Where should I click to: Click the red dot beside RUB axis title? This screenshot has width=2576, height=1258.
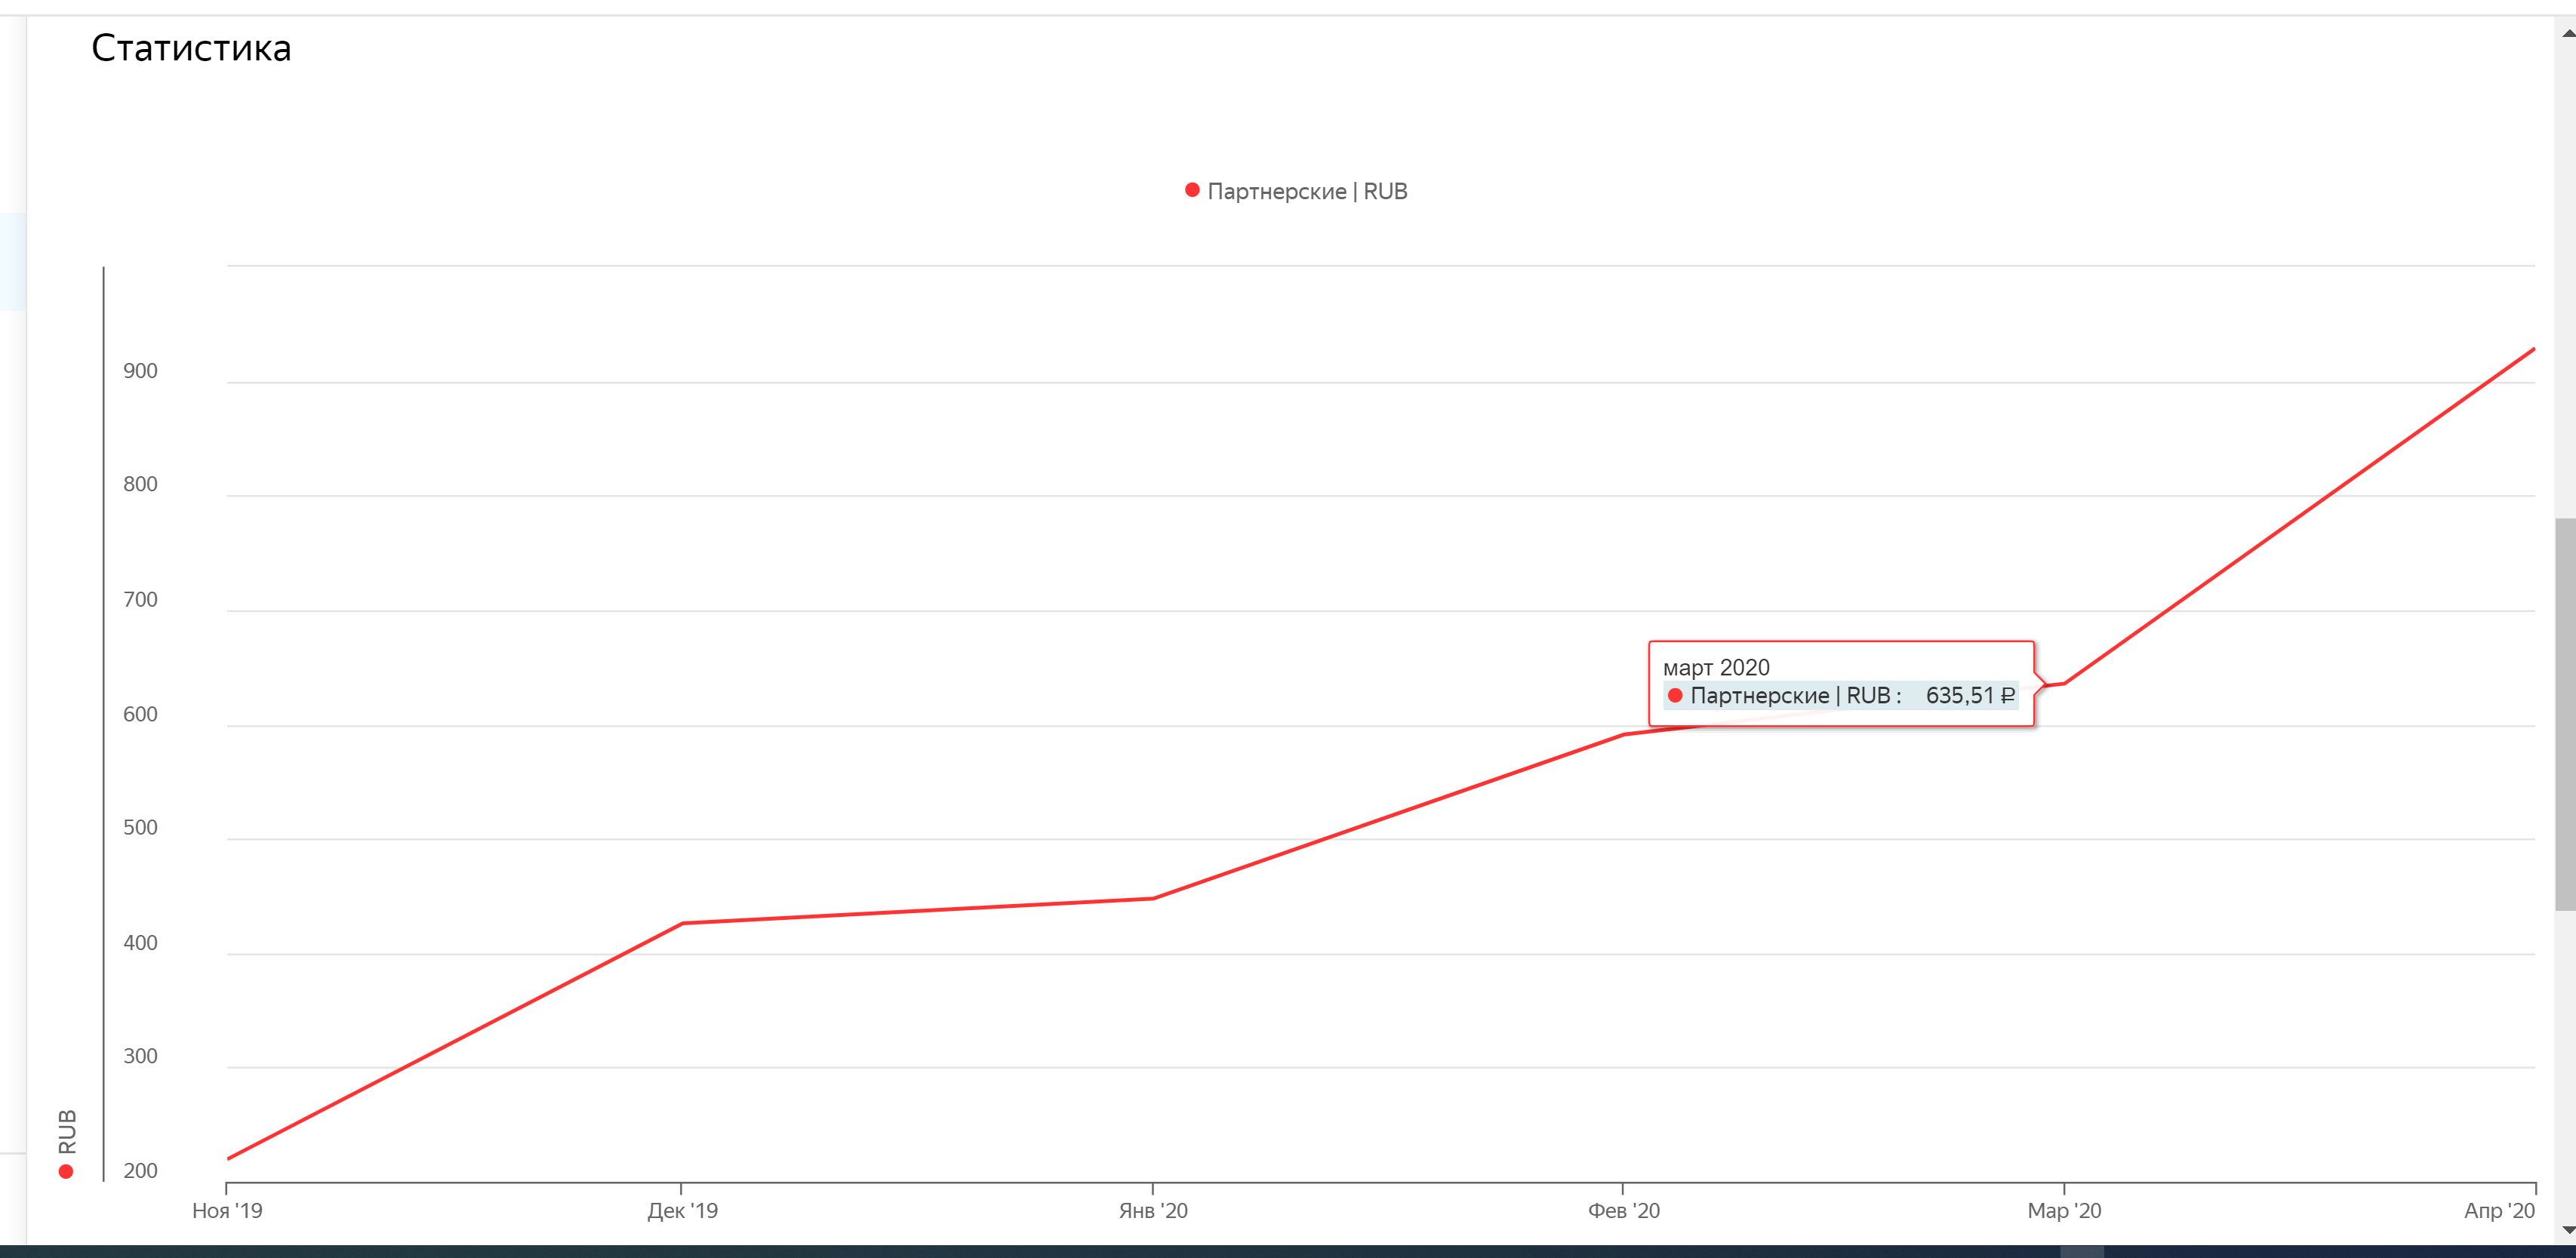tap(66, 1172)
